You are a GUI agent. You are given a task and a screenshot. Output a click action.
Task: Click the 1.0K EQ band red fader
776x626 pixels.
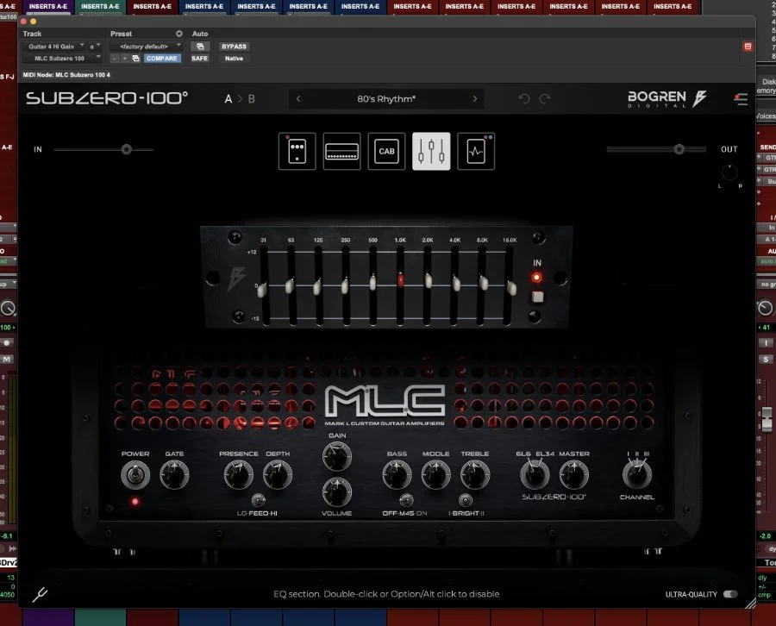pyautogui.click(x=400, y=280)
